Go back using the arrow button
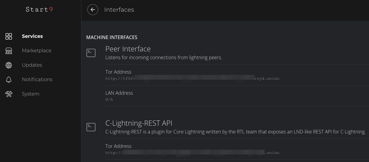This screenshot has width=369, height=162. (93, 10)
